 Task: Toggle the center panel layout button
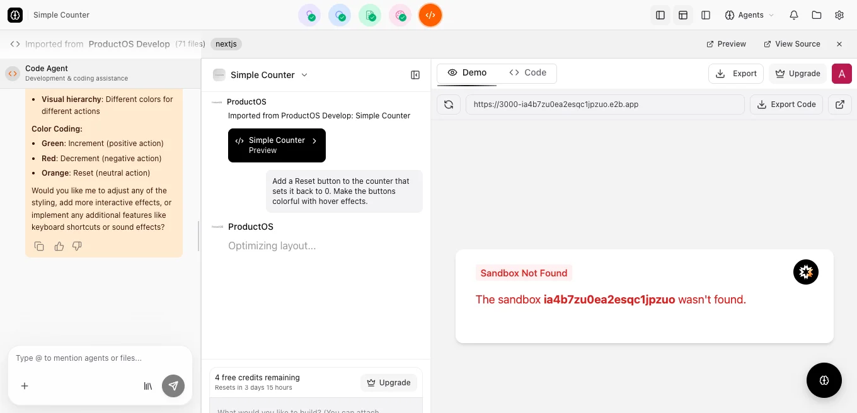(x=683, y=15)
